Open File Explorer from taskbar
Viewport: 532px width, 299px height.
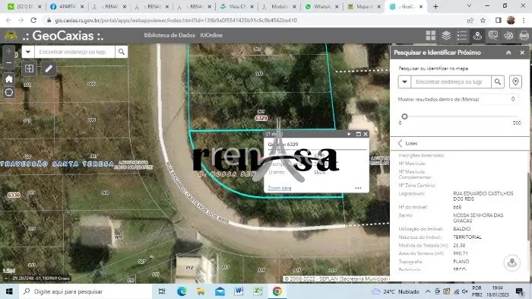(x=201, y=291)
